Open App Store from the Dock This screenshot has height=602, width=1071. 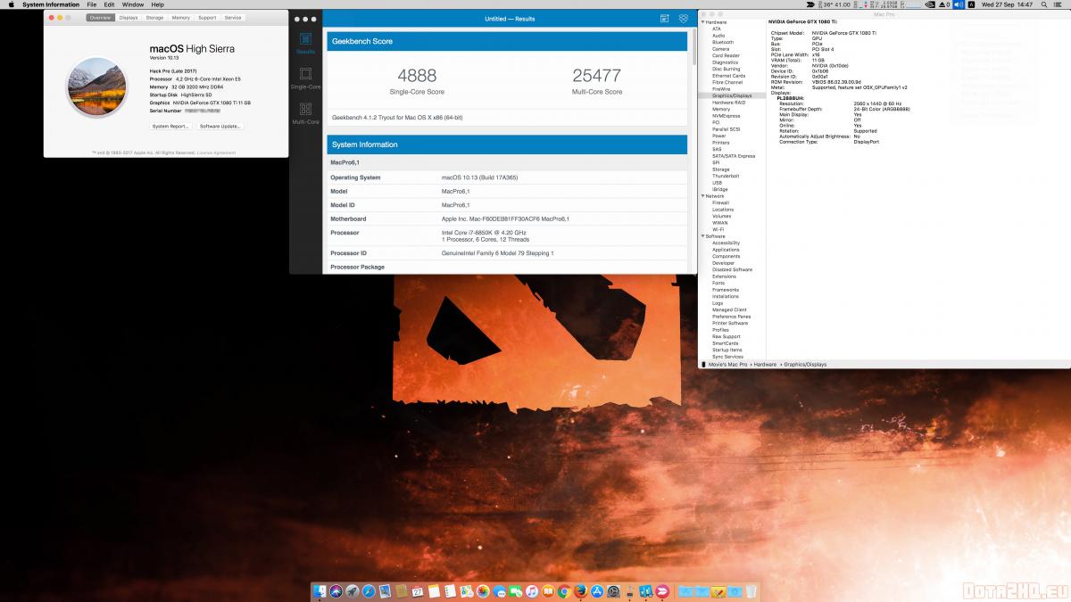(x=596, y=590)
